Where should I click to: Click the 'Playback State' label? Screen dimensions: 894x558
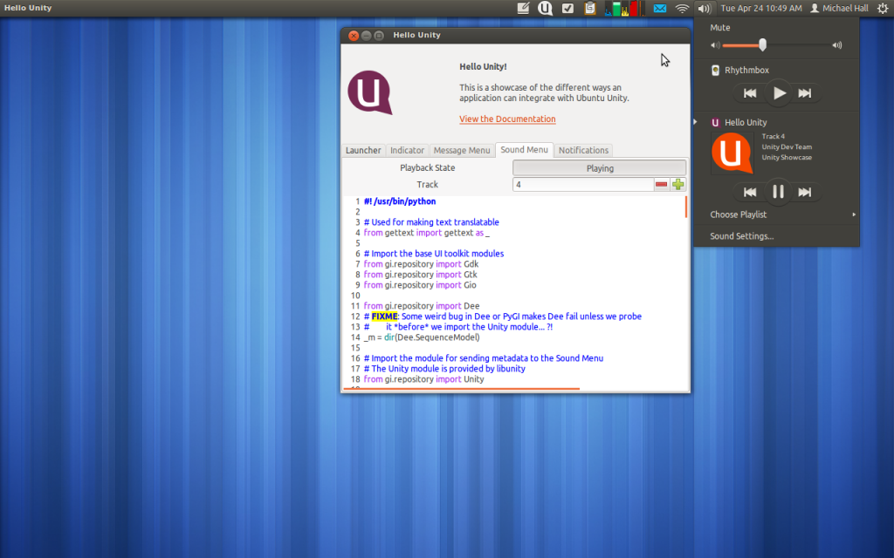[x=428, y=168]
